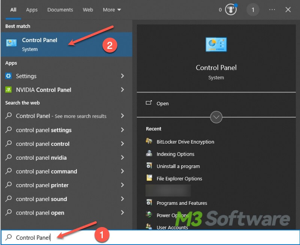Switch to the Web tab

click(88, 10)
